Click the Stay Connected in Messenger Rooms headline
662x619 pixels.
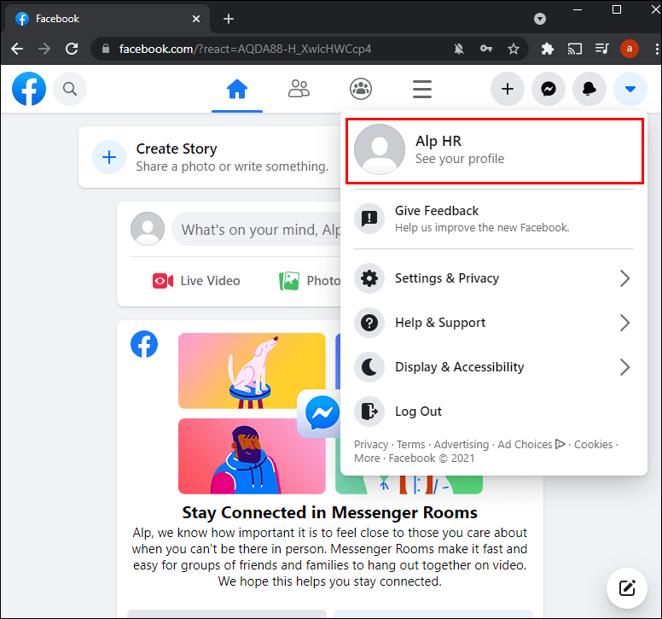(x=330, y=512)
